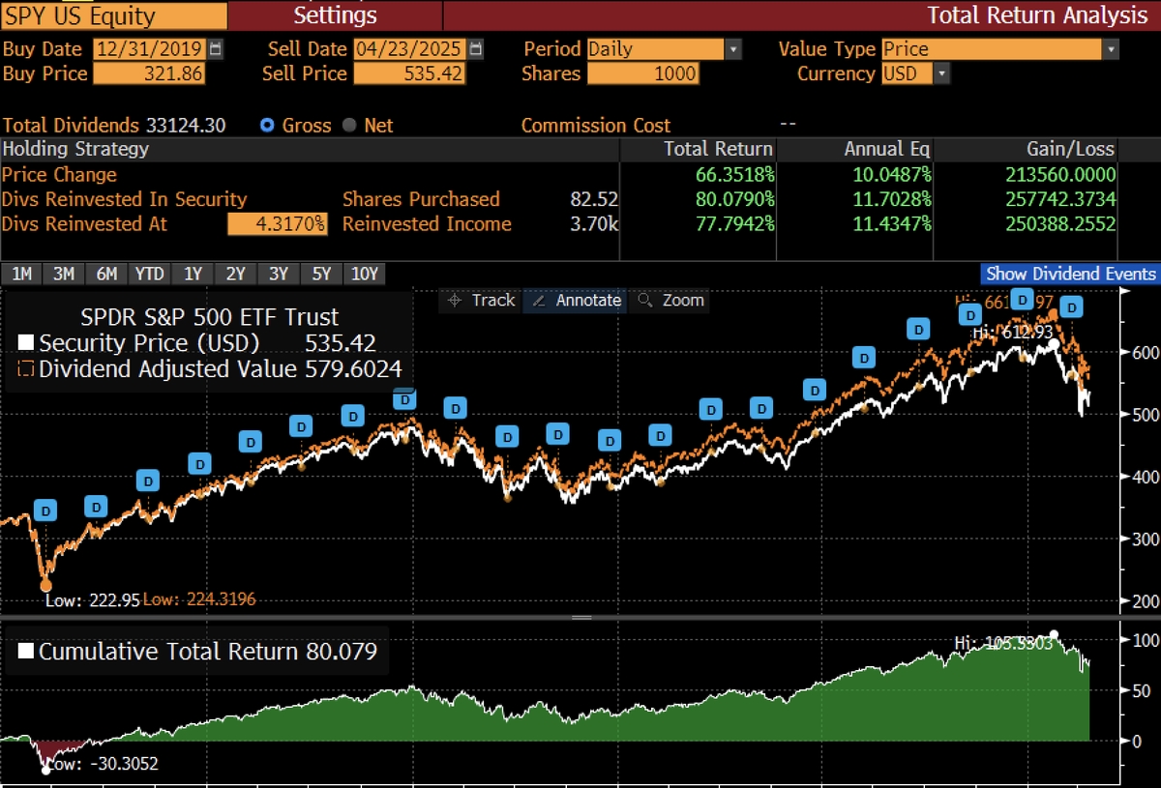Select the Gross dividends radio button
Screen dimensions: 1161x788
tap(267, 126)
